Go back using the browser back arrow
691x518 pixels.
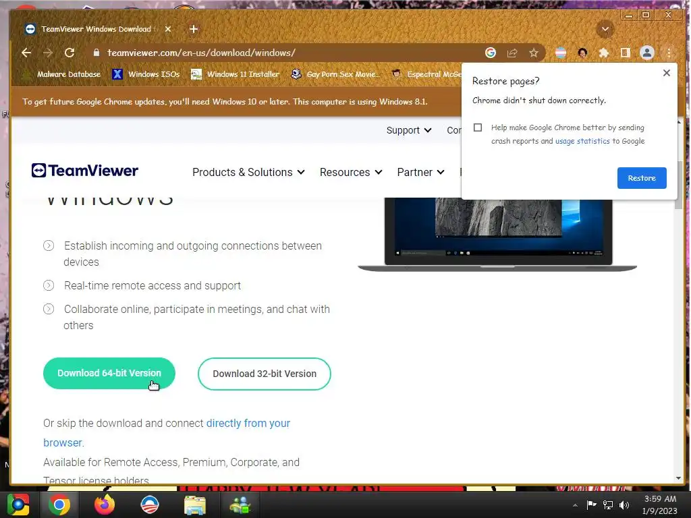coord(26,53)
